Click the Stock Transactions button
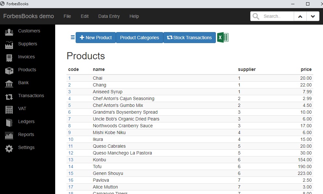 190,38
